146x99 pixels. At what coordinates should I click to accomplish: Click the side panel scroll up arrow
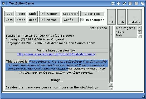pos(139,32)
